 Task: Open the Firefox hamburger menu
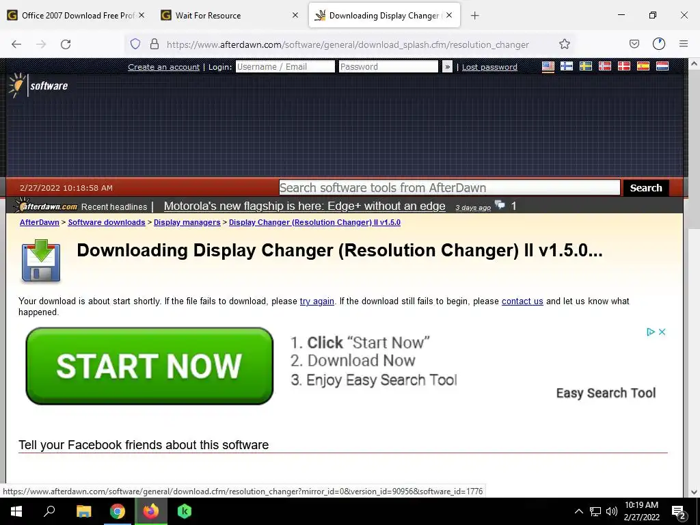tap(684, 44)
